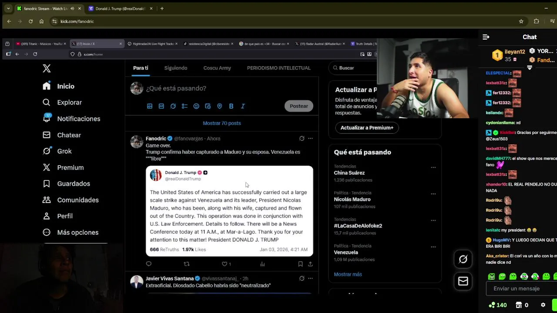Click the Postear button
The width and height of the screenshot is (557, 313).
[x=299, y=106]
